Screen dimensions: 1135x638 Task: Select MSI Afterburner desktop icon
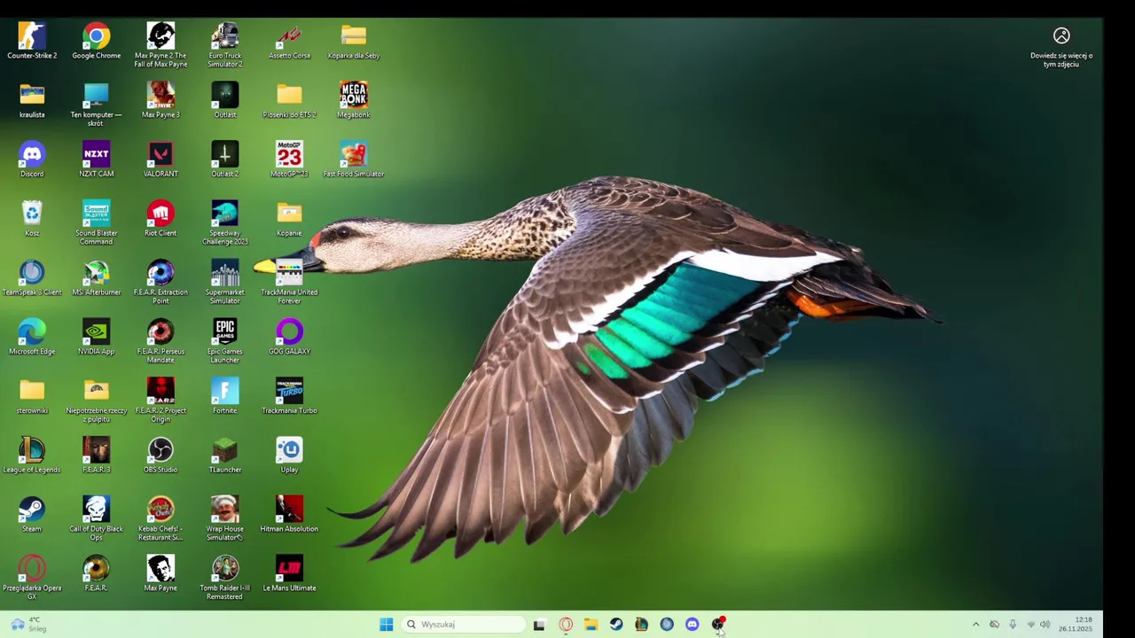pyautogui.click(x=97, y=278)
